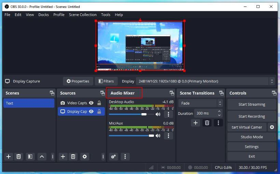Open Audio Mixer bottom three-dot menu
The height and width of the screenshot is (174, 280).
(x=125, y=157)
